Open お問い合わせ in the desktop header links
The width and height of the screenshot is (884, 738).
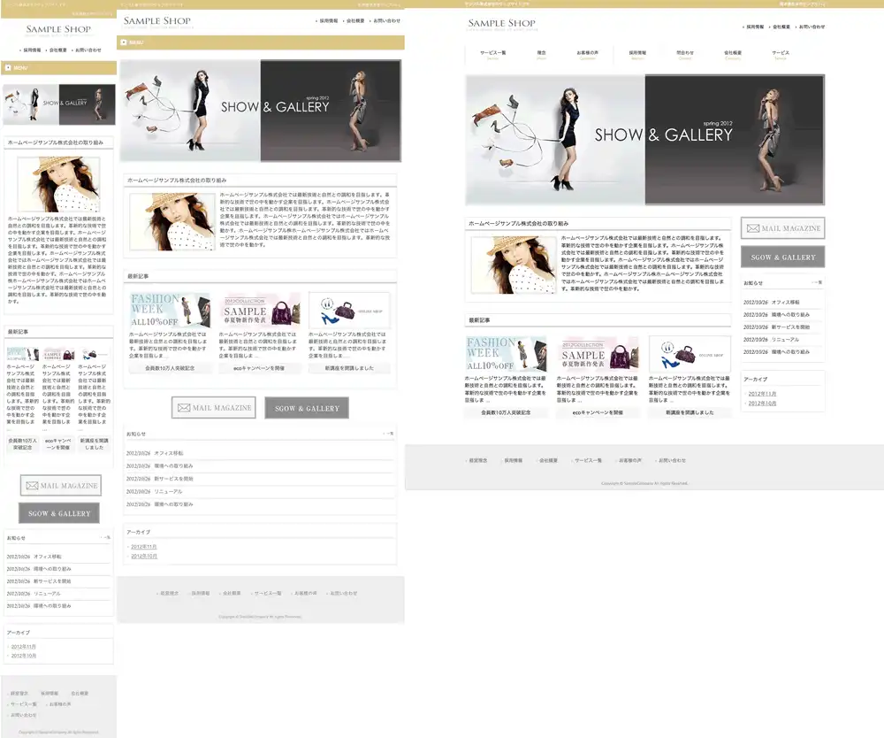(x=812, y=27)
